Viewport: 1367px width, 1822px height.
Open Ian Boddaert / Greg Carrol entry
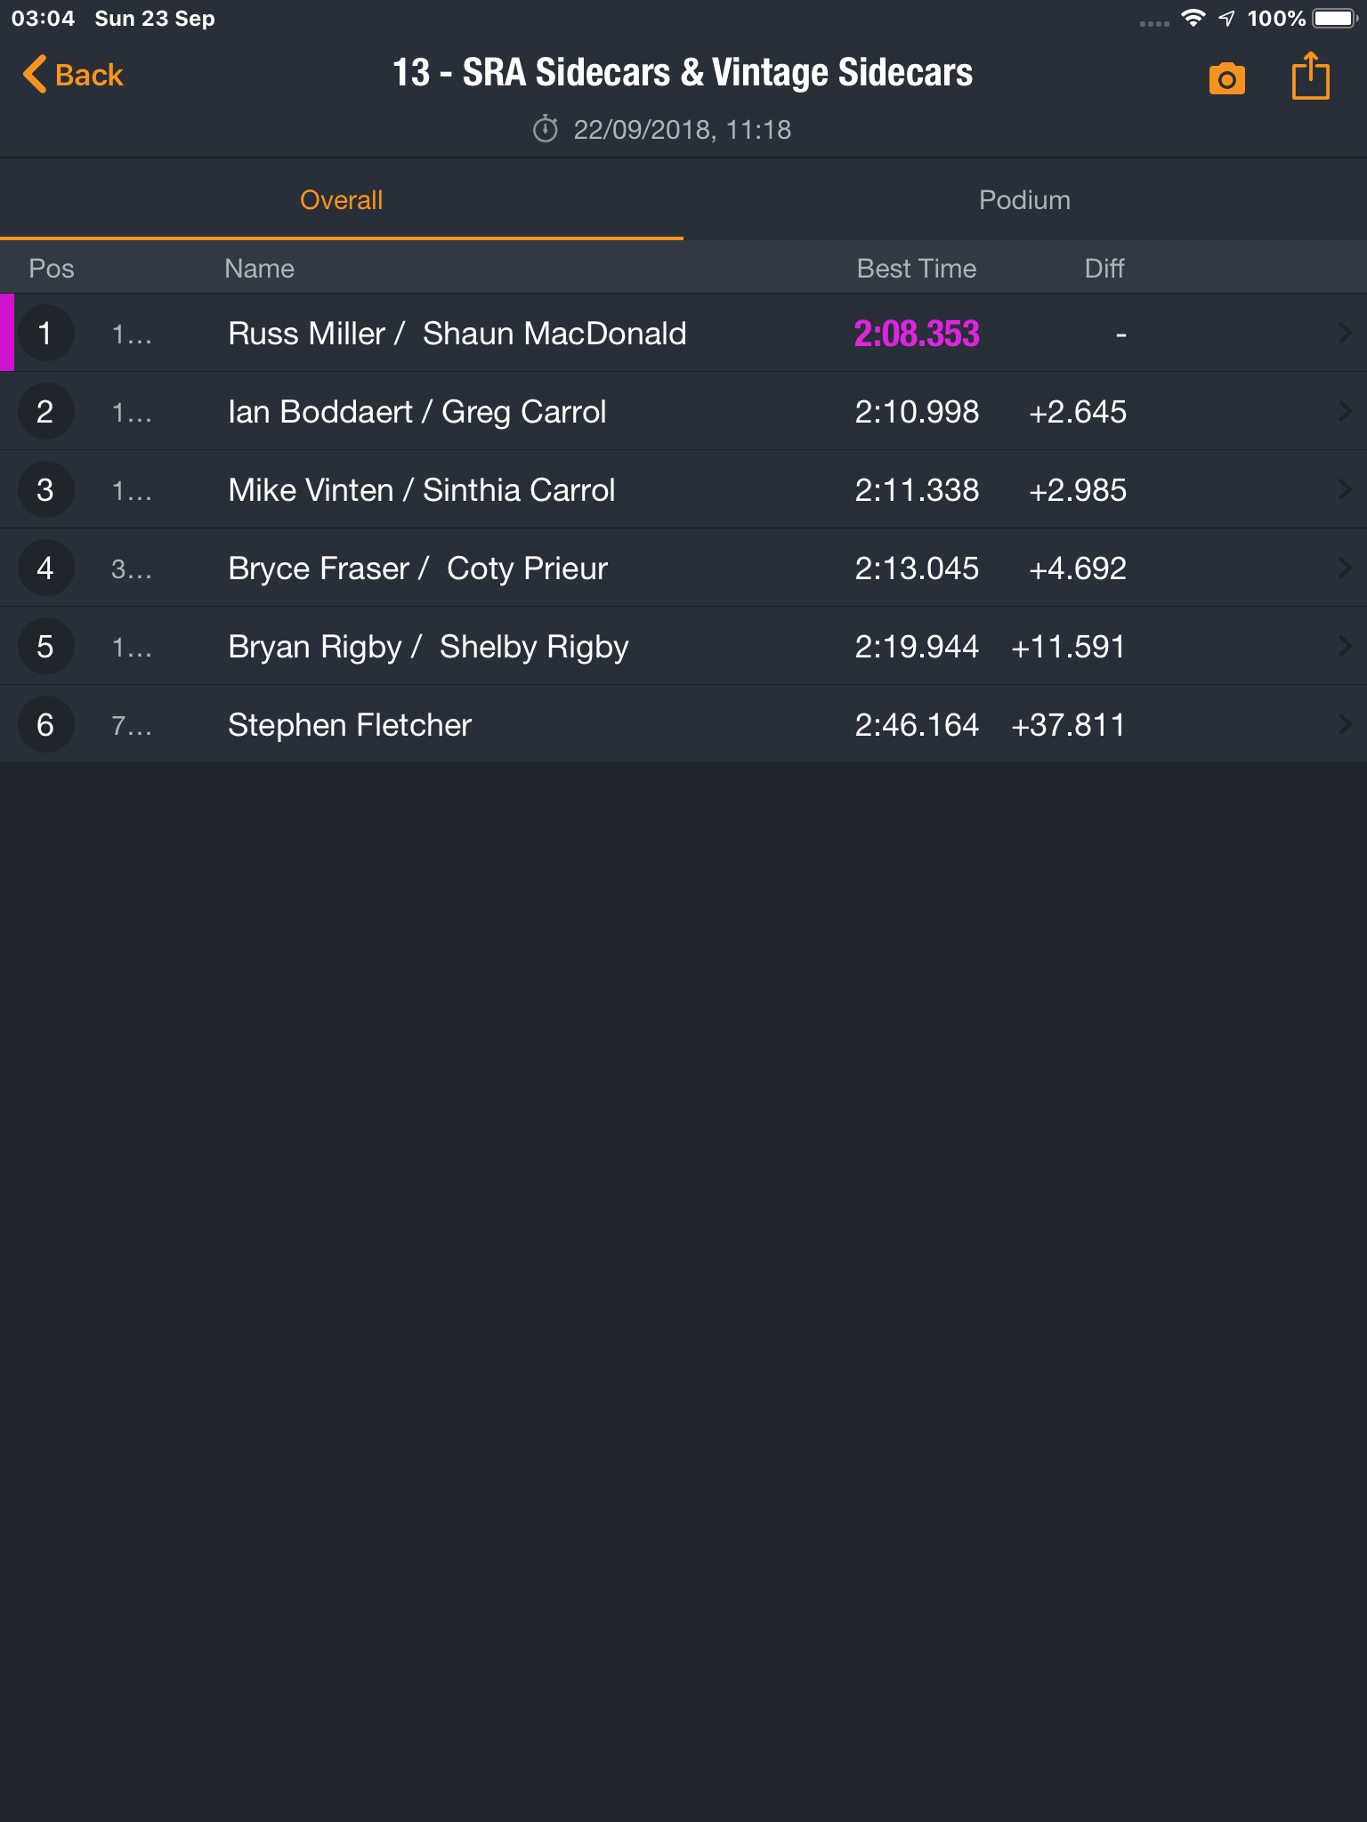click(x=683, y=411)
